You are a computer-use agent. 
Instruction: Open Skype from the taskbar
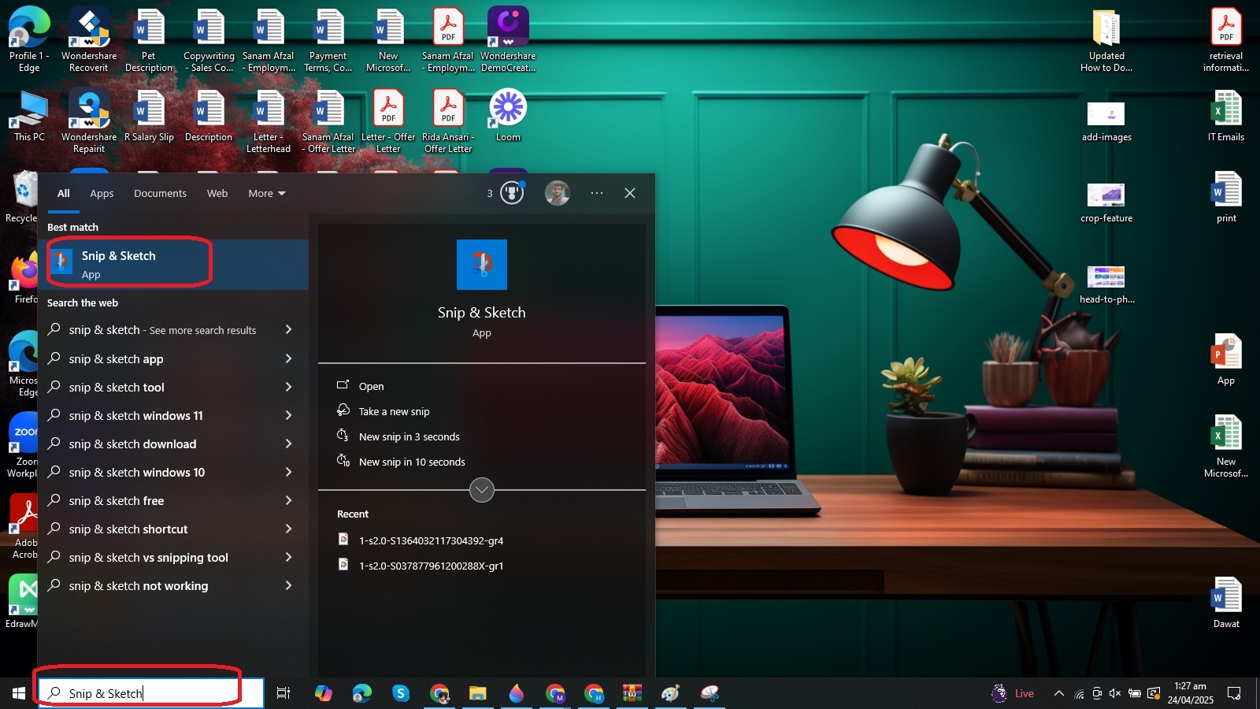pyautogui.click(x=401, y=693)
